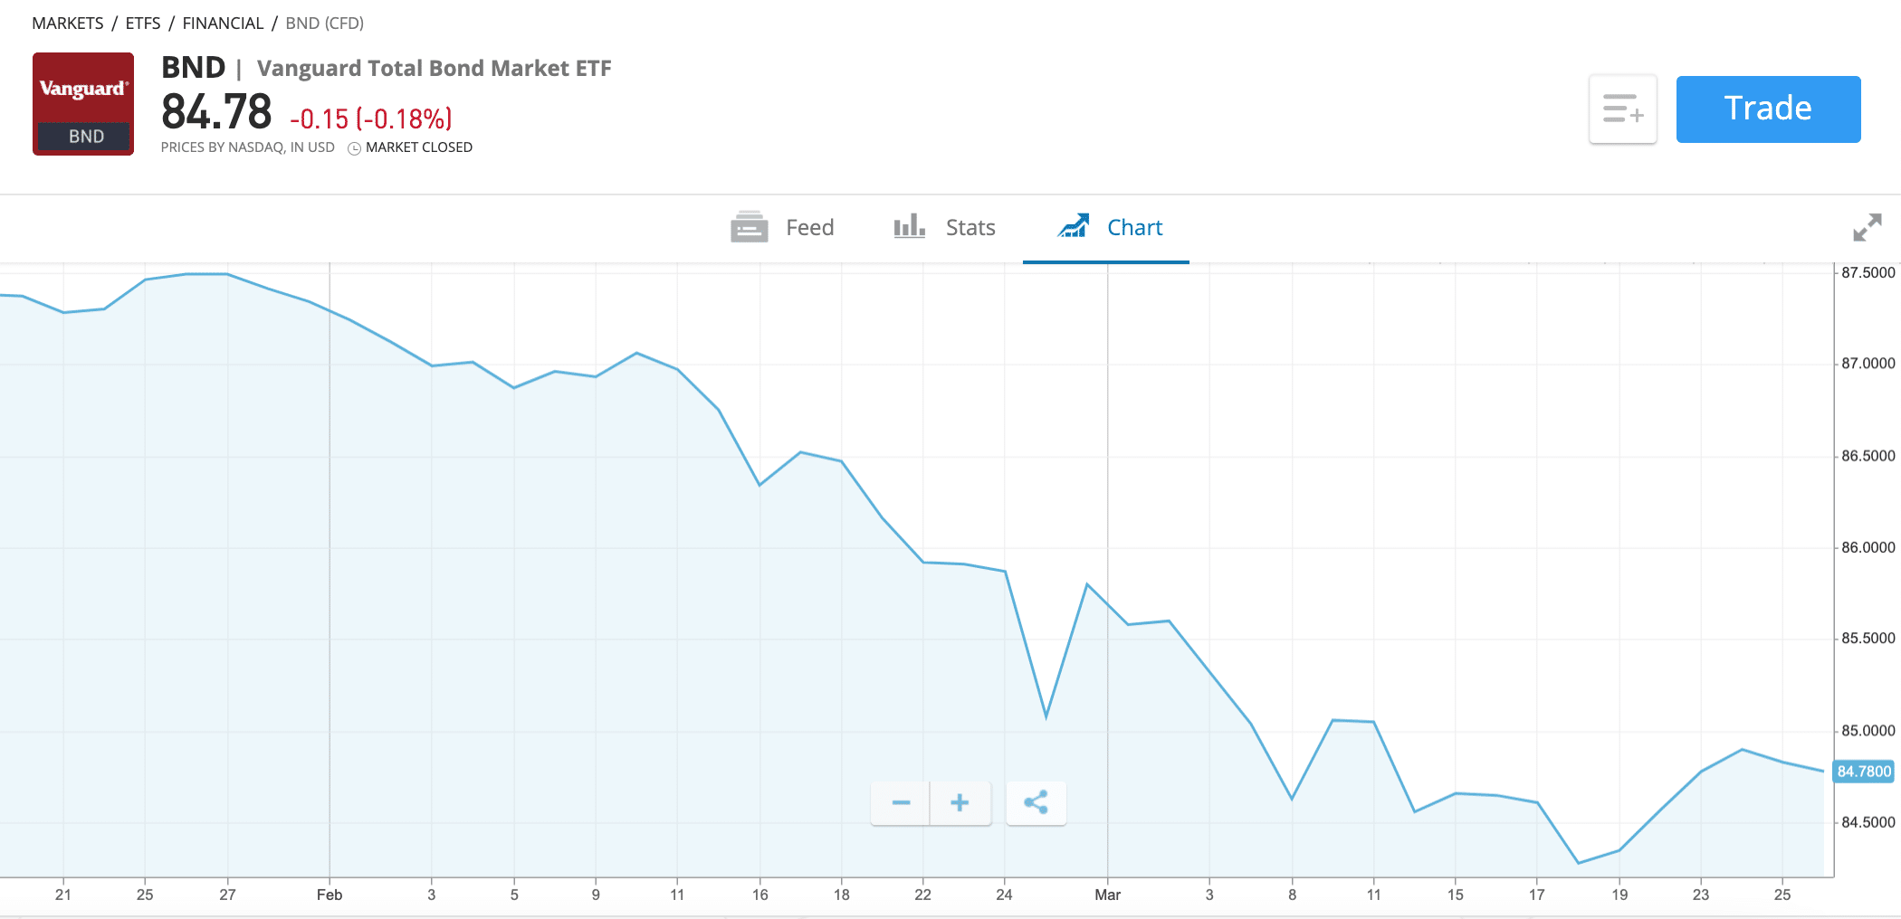This screenshot has height=919, width=1901.
Task: Go to ETFS breadcrumb link
Action: pos(143,24)
